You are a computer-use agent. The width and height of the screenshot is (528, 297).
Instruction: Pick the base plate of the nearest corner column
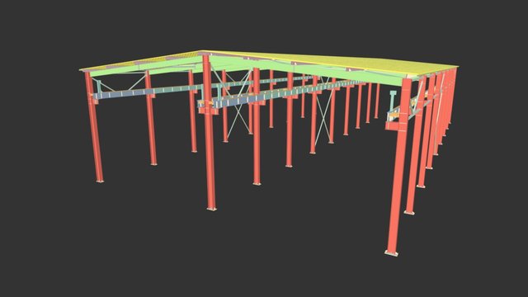click(x=391, y=253)
